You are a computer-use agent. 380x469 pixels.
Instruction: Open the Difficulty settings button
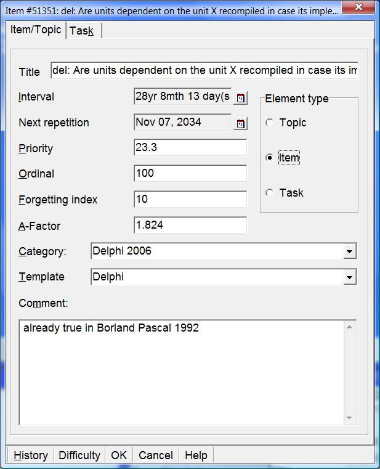tap(79, 455)
